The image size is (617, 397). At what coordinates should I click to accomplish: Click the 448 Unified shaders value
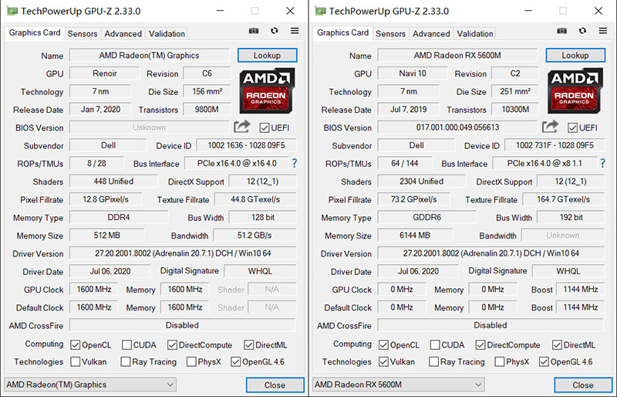coord(113,182)
